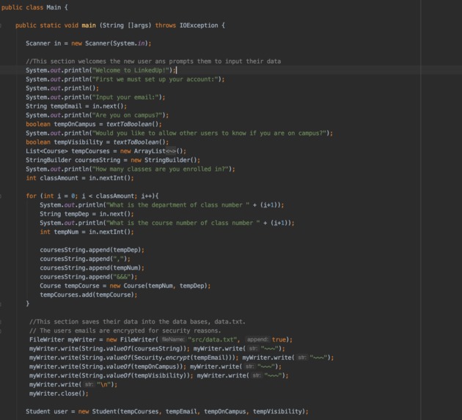
Task: Click the 'myWriter.close();' line
Action: tap(59, 394)
